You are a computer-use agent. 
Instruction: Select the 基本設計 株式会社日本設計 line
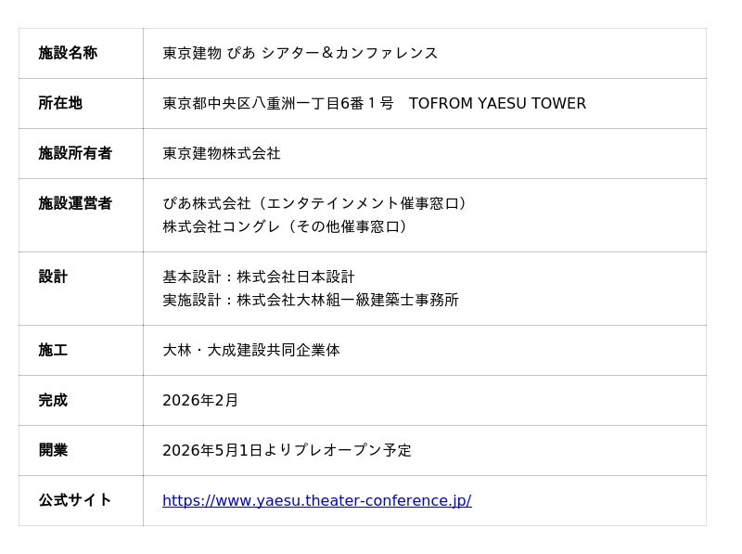pos(258,277)
